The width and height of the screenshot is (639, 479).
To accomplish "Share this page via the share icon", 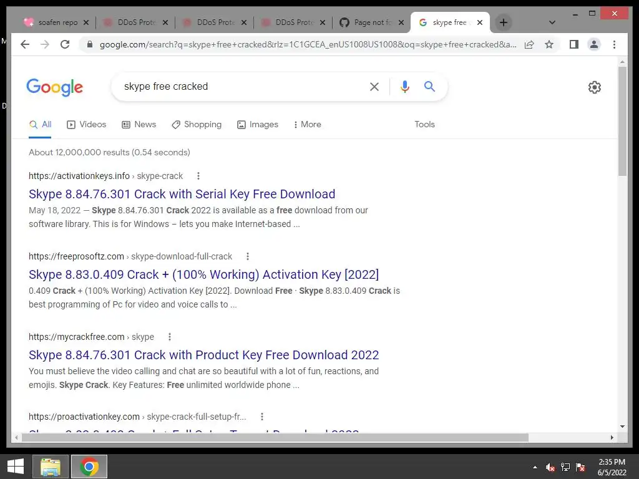I will click(529, 44).
